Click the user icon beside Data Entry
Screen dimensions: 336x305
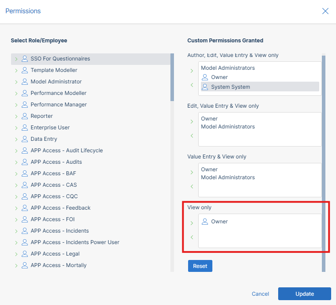coord(25,139)
